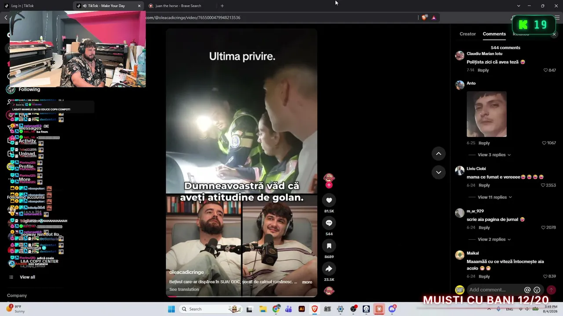The height and width of the screenshot is (316, 563).
Task: Open the spinning sound disc below the share count
Action: [x=329, y=291]
